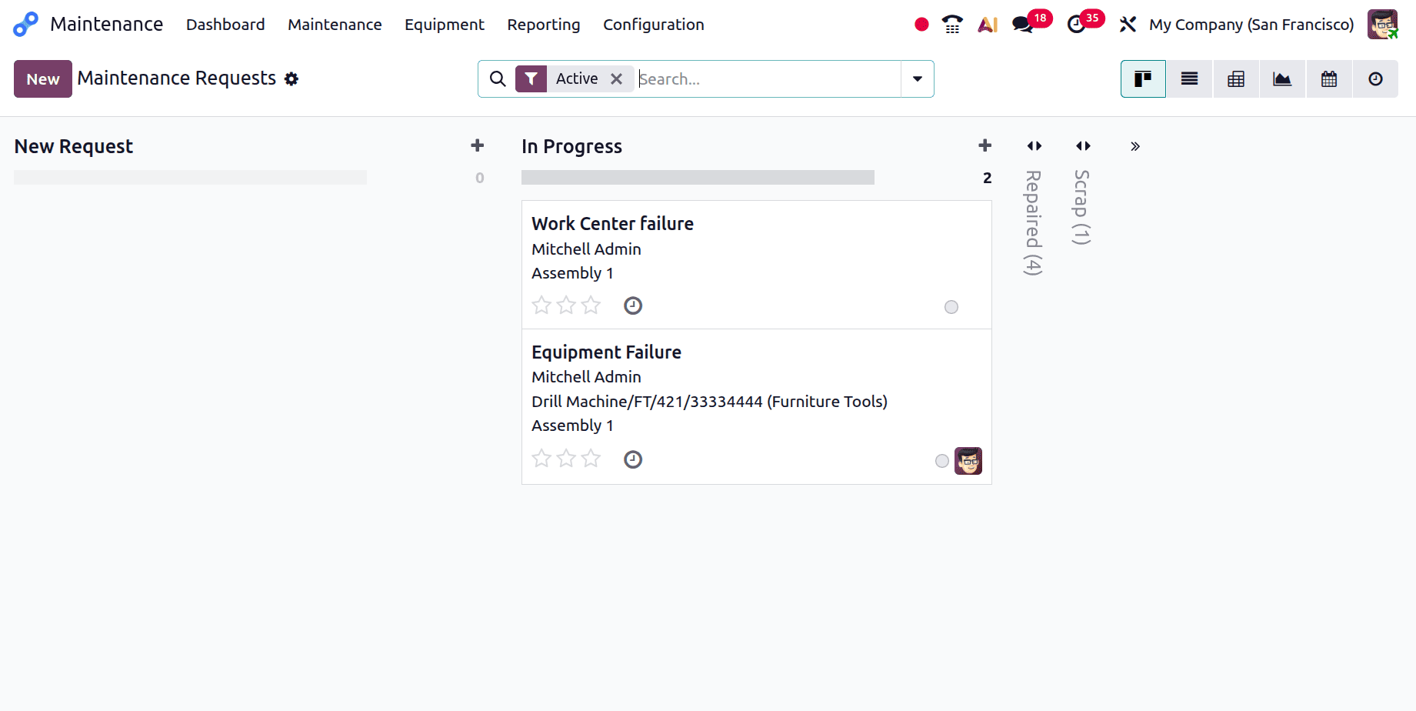Open the Equipment Failure card
Screen dimensions: 1416x711
tap(757, 407)
